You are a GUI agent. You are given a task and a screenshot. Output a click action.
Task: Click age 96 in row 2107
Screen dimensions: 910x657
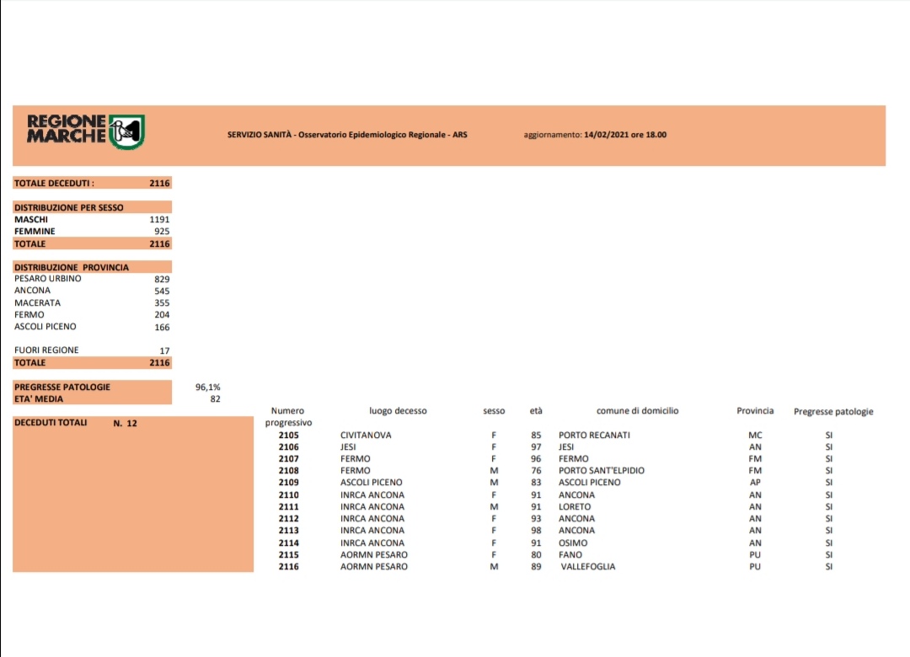[536, 458]
